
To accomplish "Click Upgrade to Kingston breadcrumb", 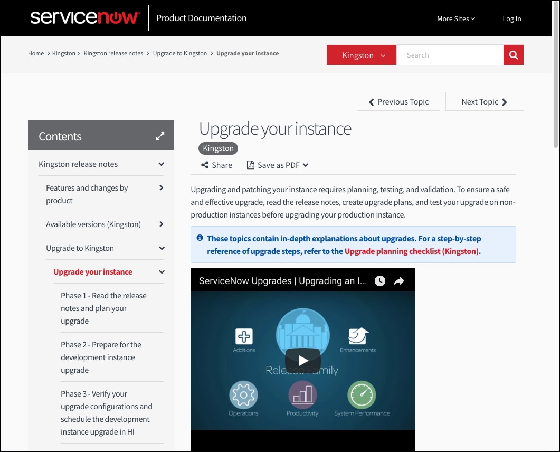I will (179, 53).
